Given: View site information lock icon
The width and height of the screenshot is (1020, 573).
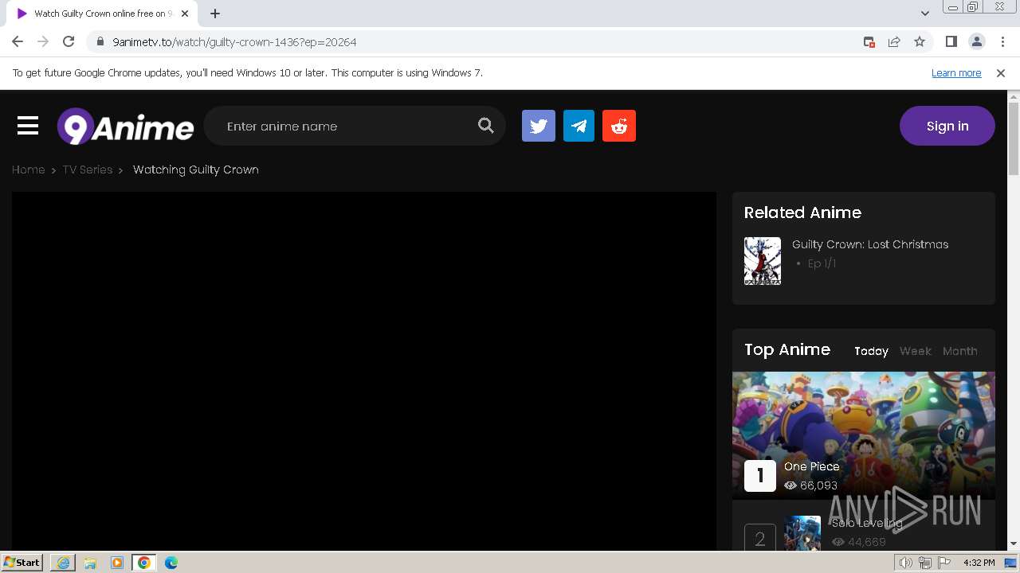Looking at the screenshot, I should coord(100,42).
